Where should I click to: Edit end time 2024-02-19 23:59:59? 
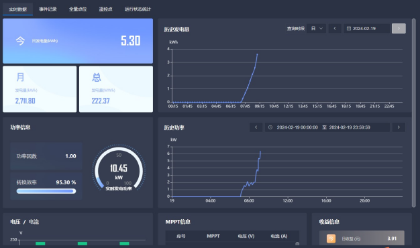click(x=350, y=127)
